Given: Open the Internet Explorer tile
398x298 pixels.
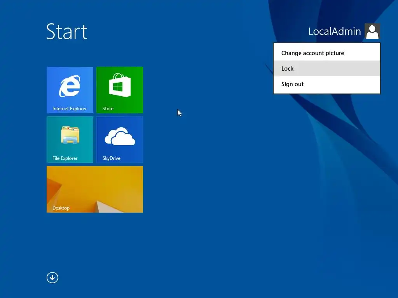Looking at the screenshot, I should click(x=70, y=90).
